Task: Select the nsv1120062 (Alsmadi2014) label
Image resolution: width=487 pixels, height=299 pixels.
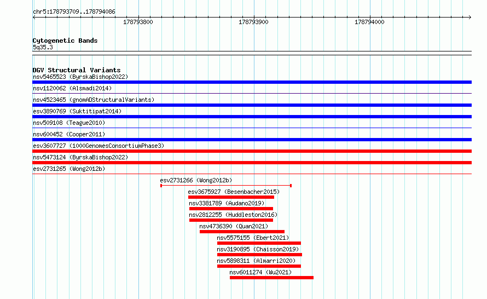Action: [72, 88]
